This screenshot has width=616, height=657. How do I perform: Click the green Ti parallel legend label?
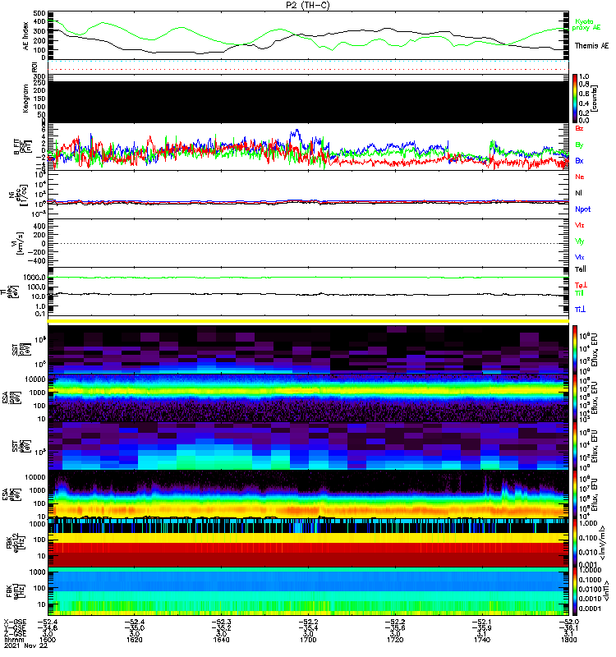pyautogui.click(x=579, y=293)
